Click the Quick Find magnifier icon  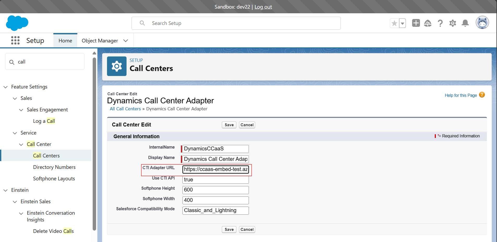(12, 62)
